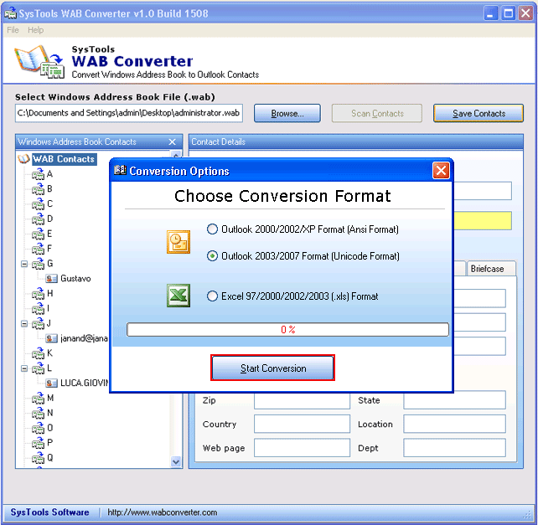
Task: Click the Country input field
Action: (302, 424)
